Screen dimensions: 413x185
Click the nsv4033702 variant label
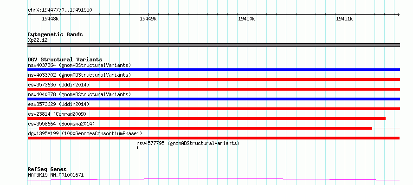79,75
